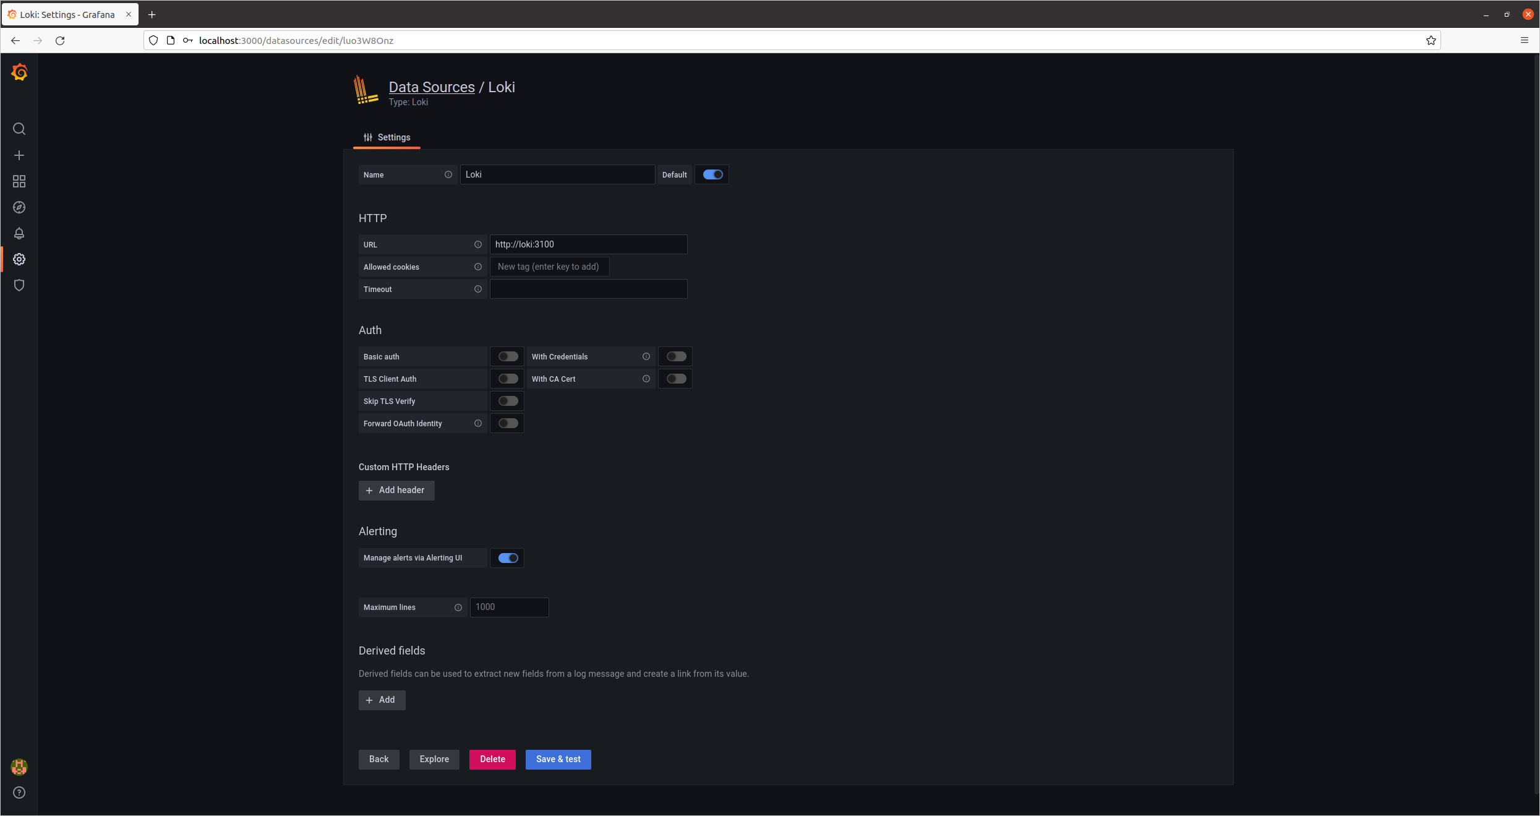Toggle the Default data source switch
The image size is (1540, 816).
pyautogui.click(x=712, y=174)
